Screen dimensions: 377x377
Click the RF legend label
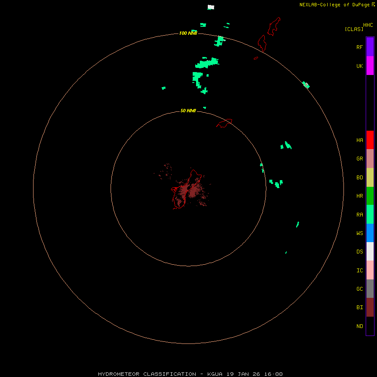[x=359, y=47]
